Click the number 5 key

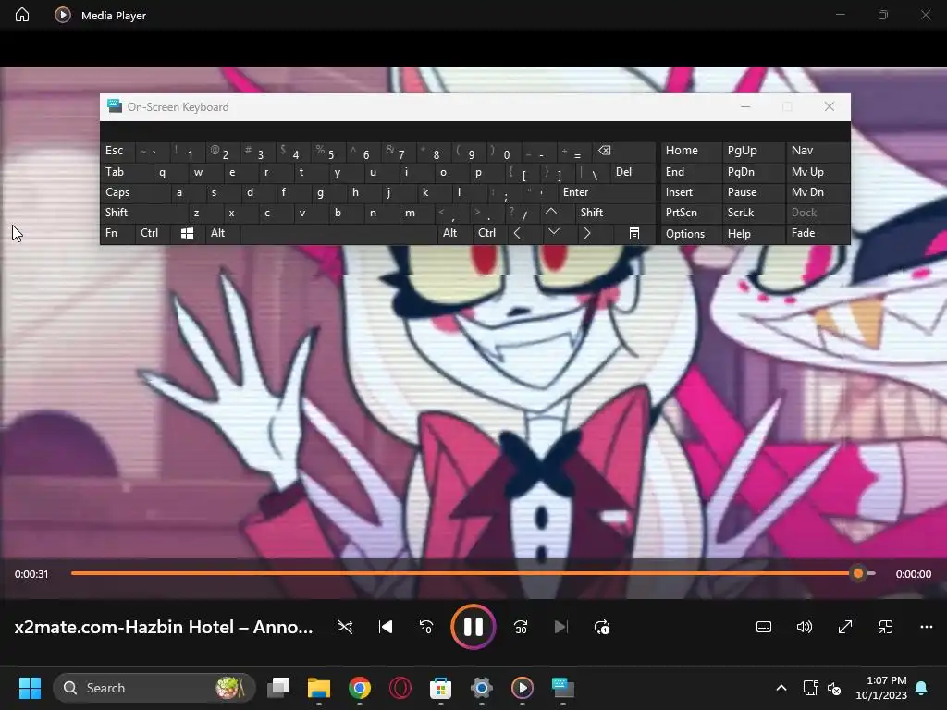(328, 151)
